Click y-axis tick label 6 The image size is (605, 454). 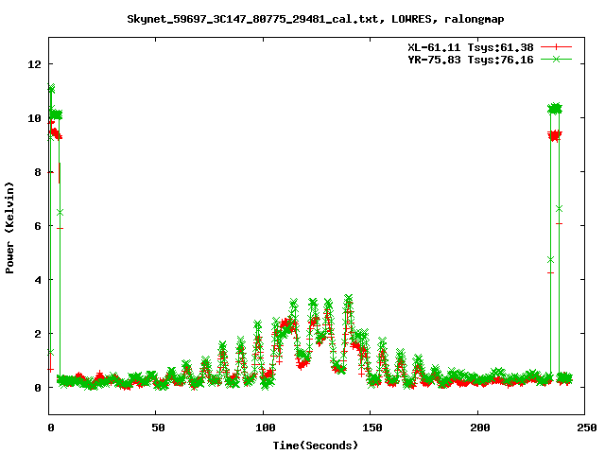pos(38,226)
